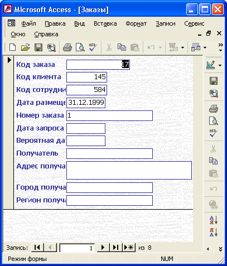Image resolution: width=227 pixels, height=266 pixels.
Task: Restore the inner document window
Action: [209, 33]
